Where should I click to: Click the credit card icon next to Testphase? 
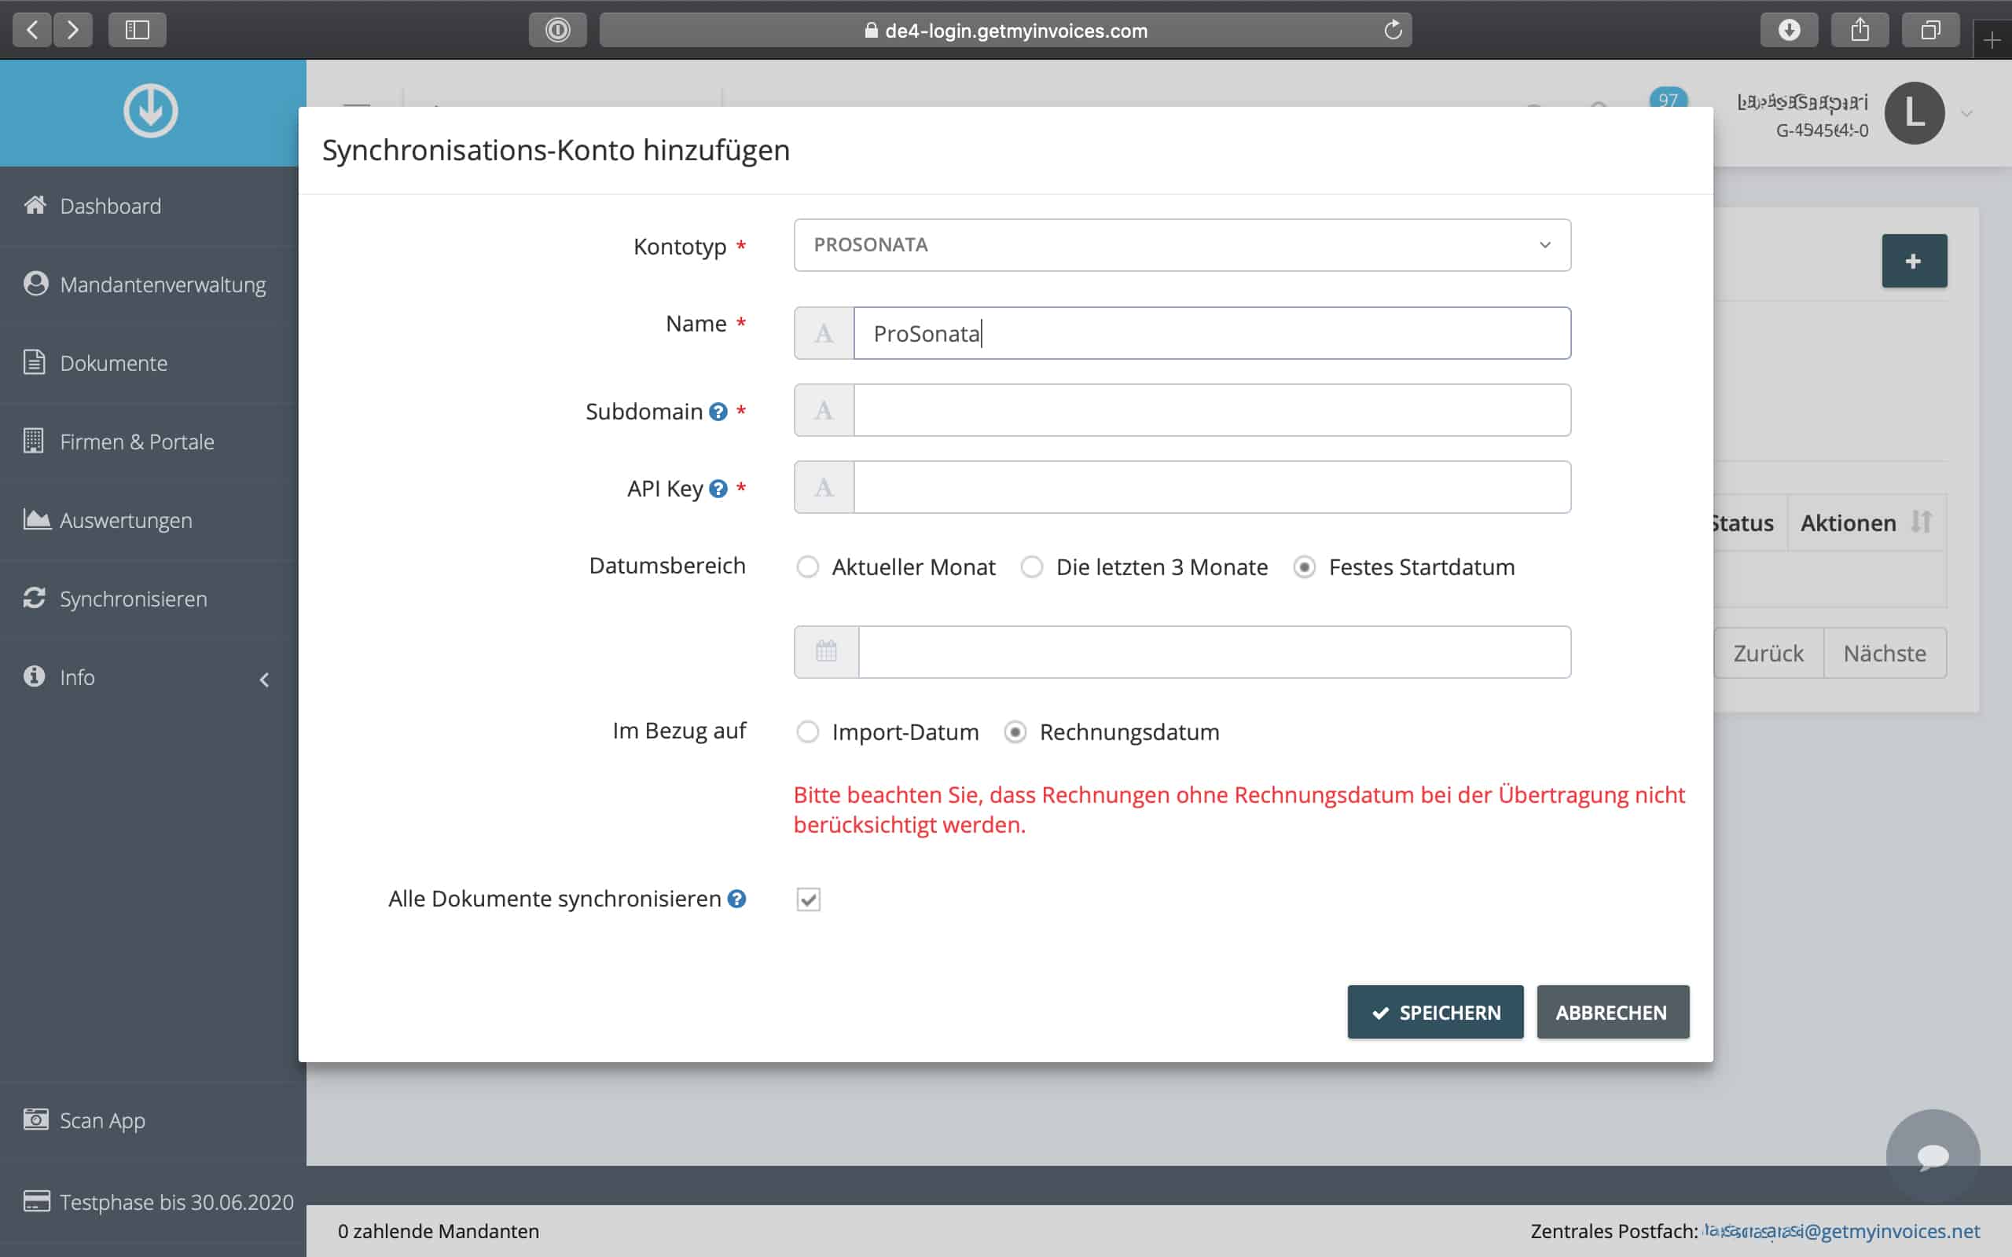pyautogui.click(x=37, y=1201)
